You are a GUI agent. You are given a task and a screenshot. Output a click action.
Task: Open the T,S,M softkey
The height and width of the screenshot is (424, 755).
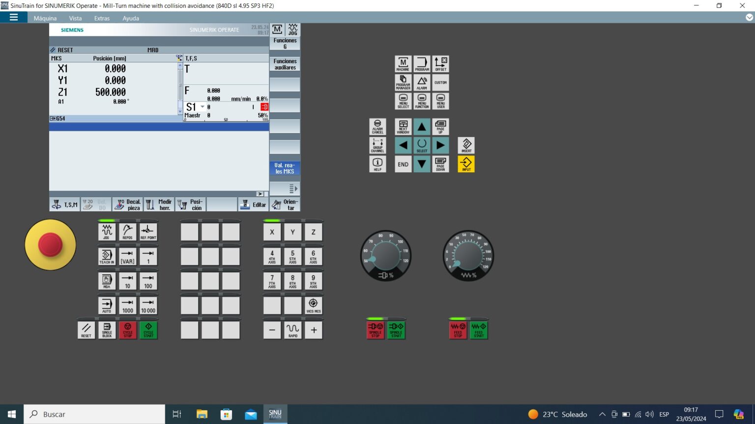pyautogui.click(x=64, y=204)
